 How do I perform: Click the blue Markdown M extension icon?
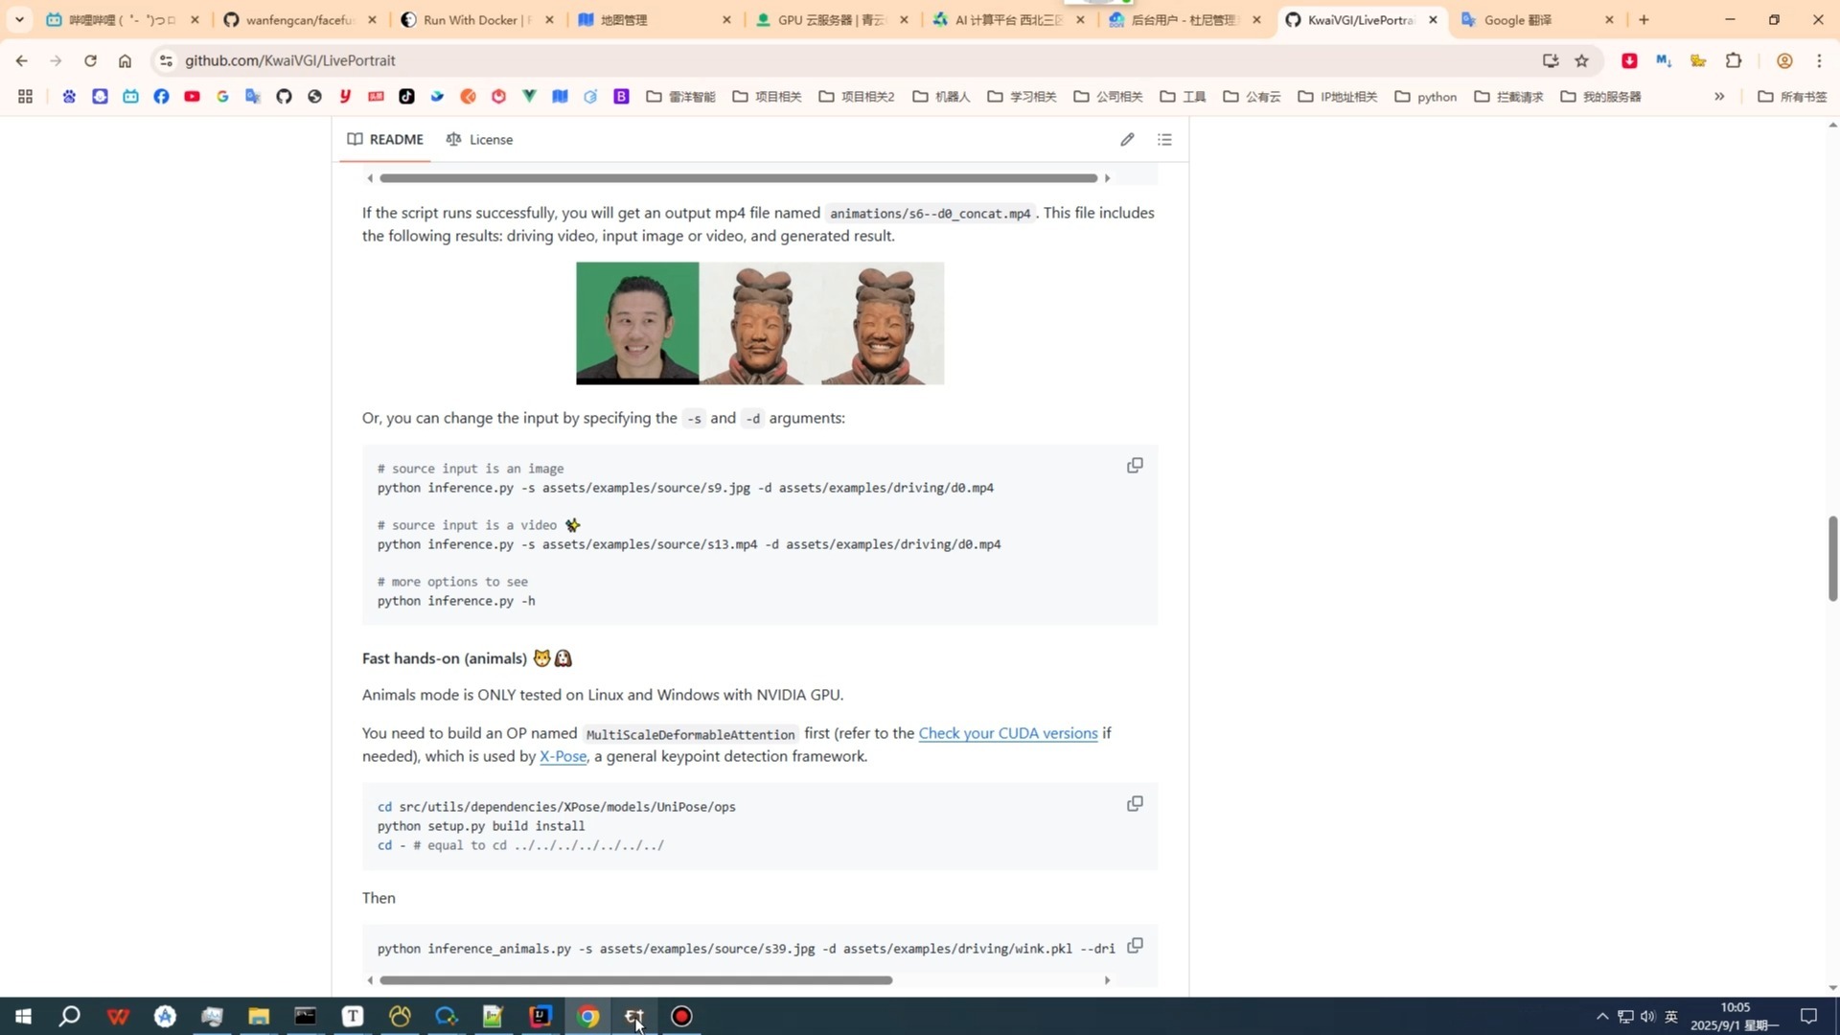click(x=1664, y=60)
